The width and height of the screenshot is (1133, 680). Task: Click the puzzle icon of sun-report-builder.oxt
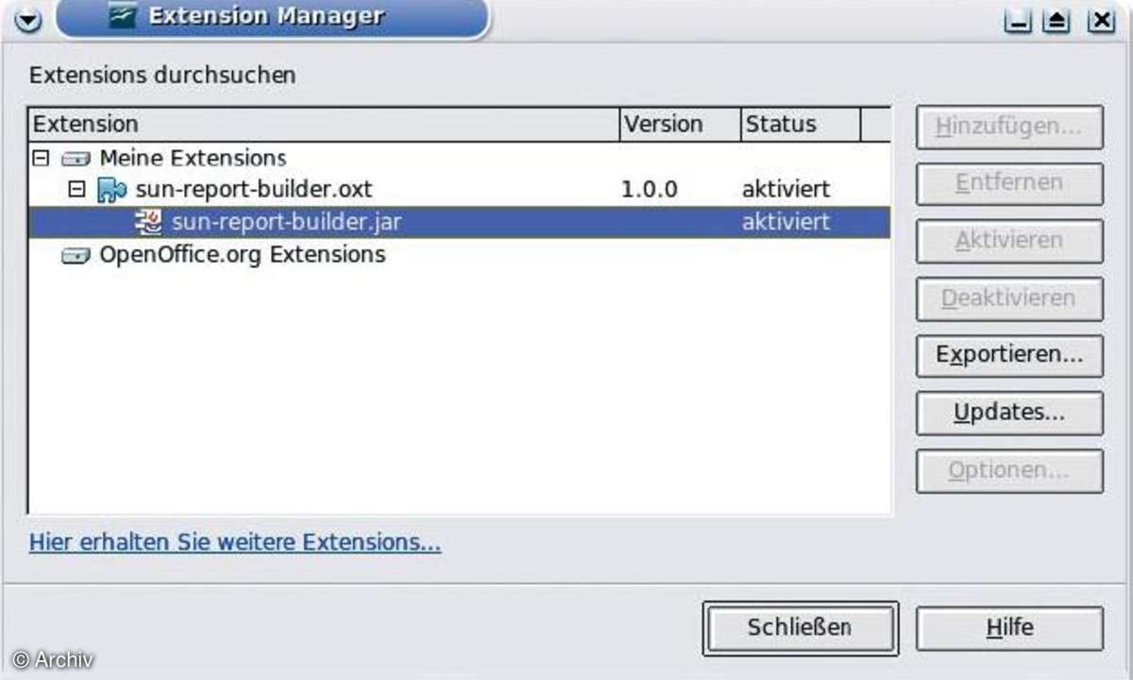click(111, 190)
